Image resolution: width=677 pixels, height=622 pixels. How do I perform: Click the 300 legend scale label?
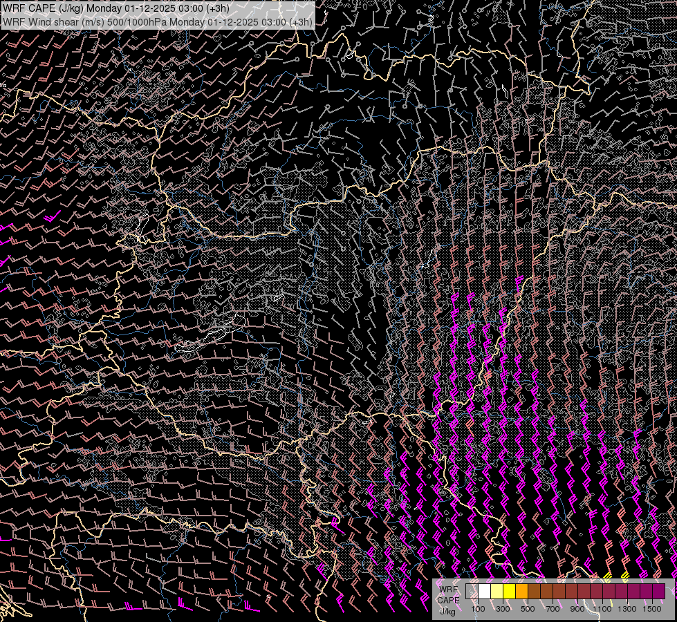[x=503, y=609]
